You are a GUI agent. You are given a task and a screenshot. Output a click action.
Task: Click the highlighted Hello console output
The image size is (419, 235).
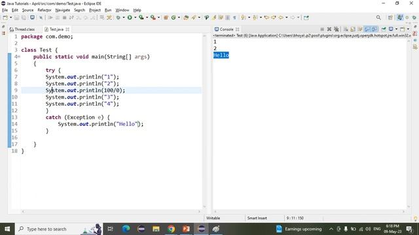221,55
